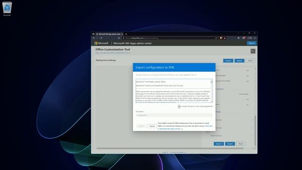Click the File Name input field
Image resolution: width=302 pixels, height=170 pixels.
click(174, 115)
